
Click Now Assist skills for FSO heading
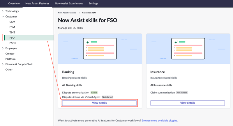pos(88,20)
